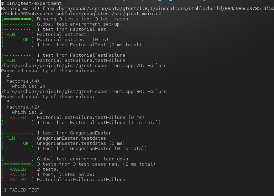Click the green RUN tag beside FactorialTest.test1

point(11,35)
